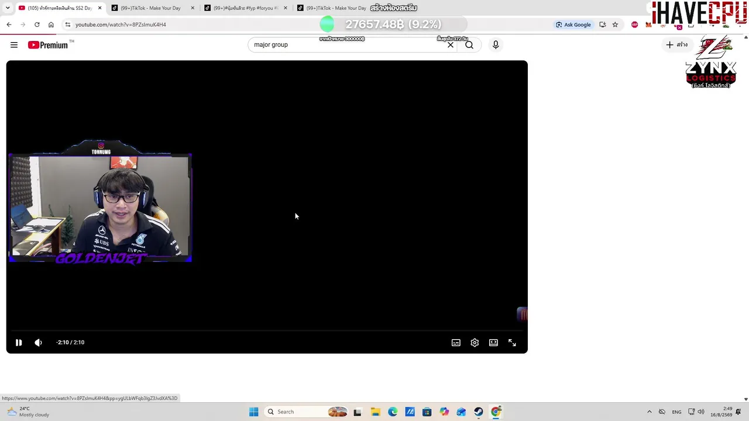Open Outlook from the taskbar

click(461, 412)
